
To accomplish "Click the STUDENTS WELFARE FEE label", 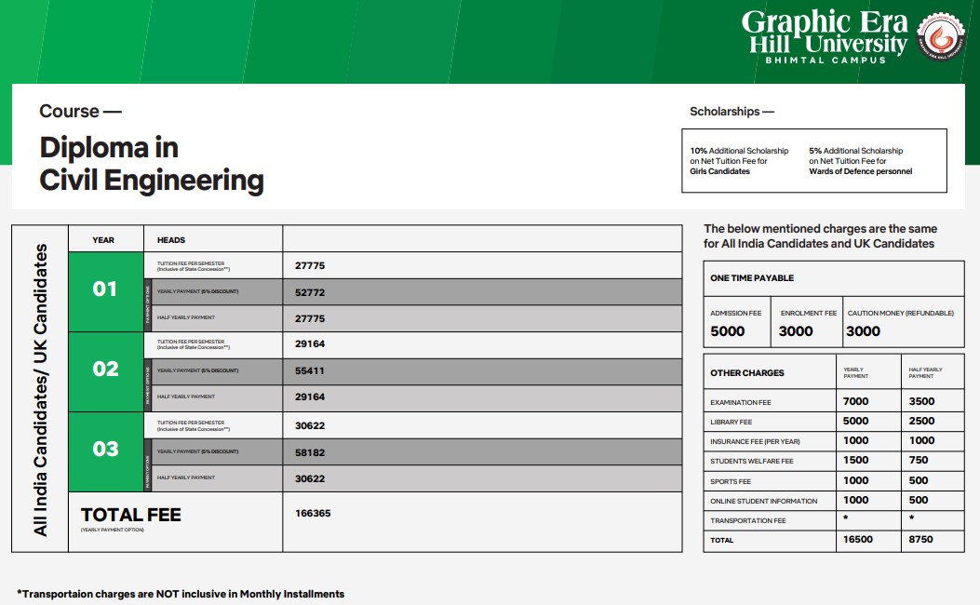I will (752, 462).
